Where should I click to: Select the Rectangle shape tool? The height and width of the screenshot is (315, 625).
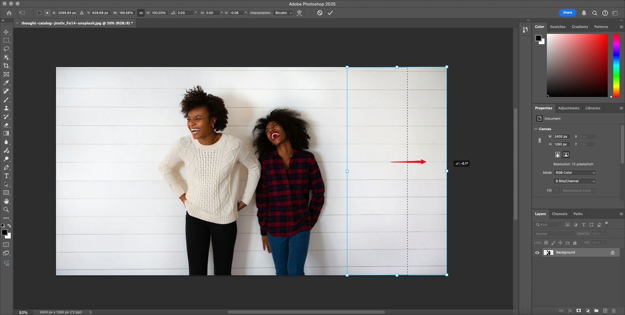click(6, 193)
